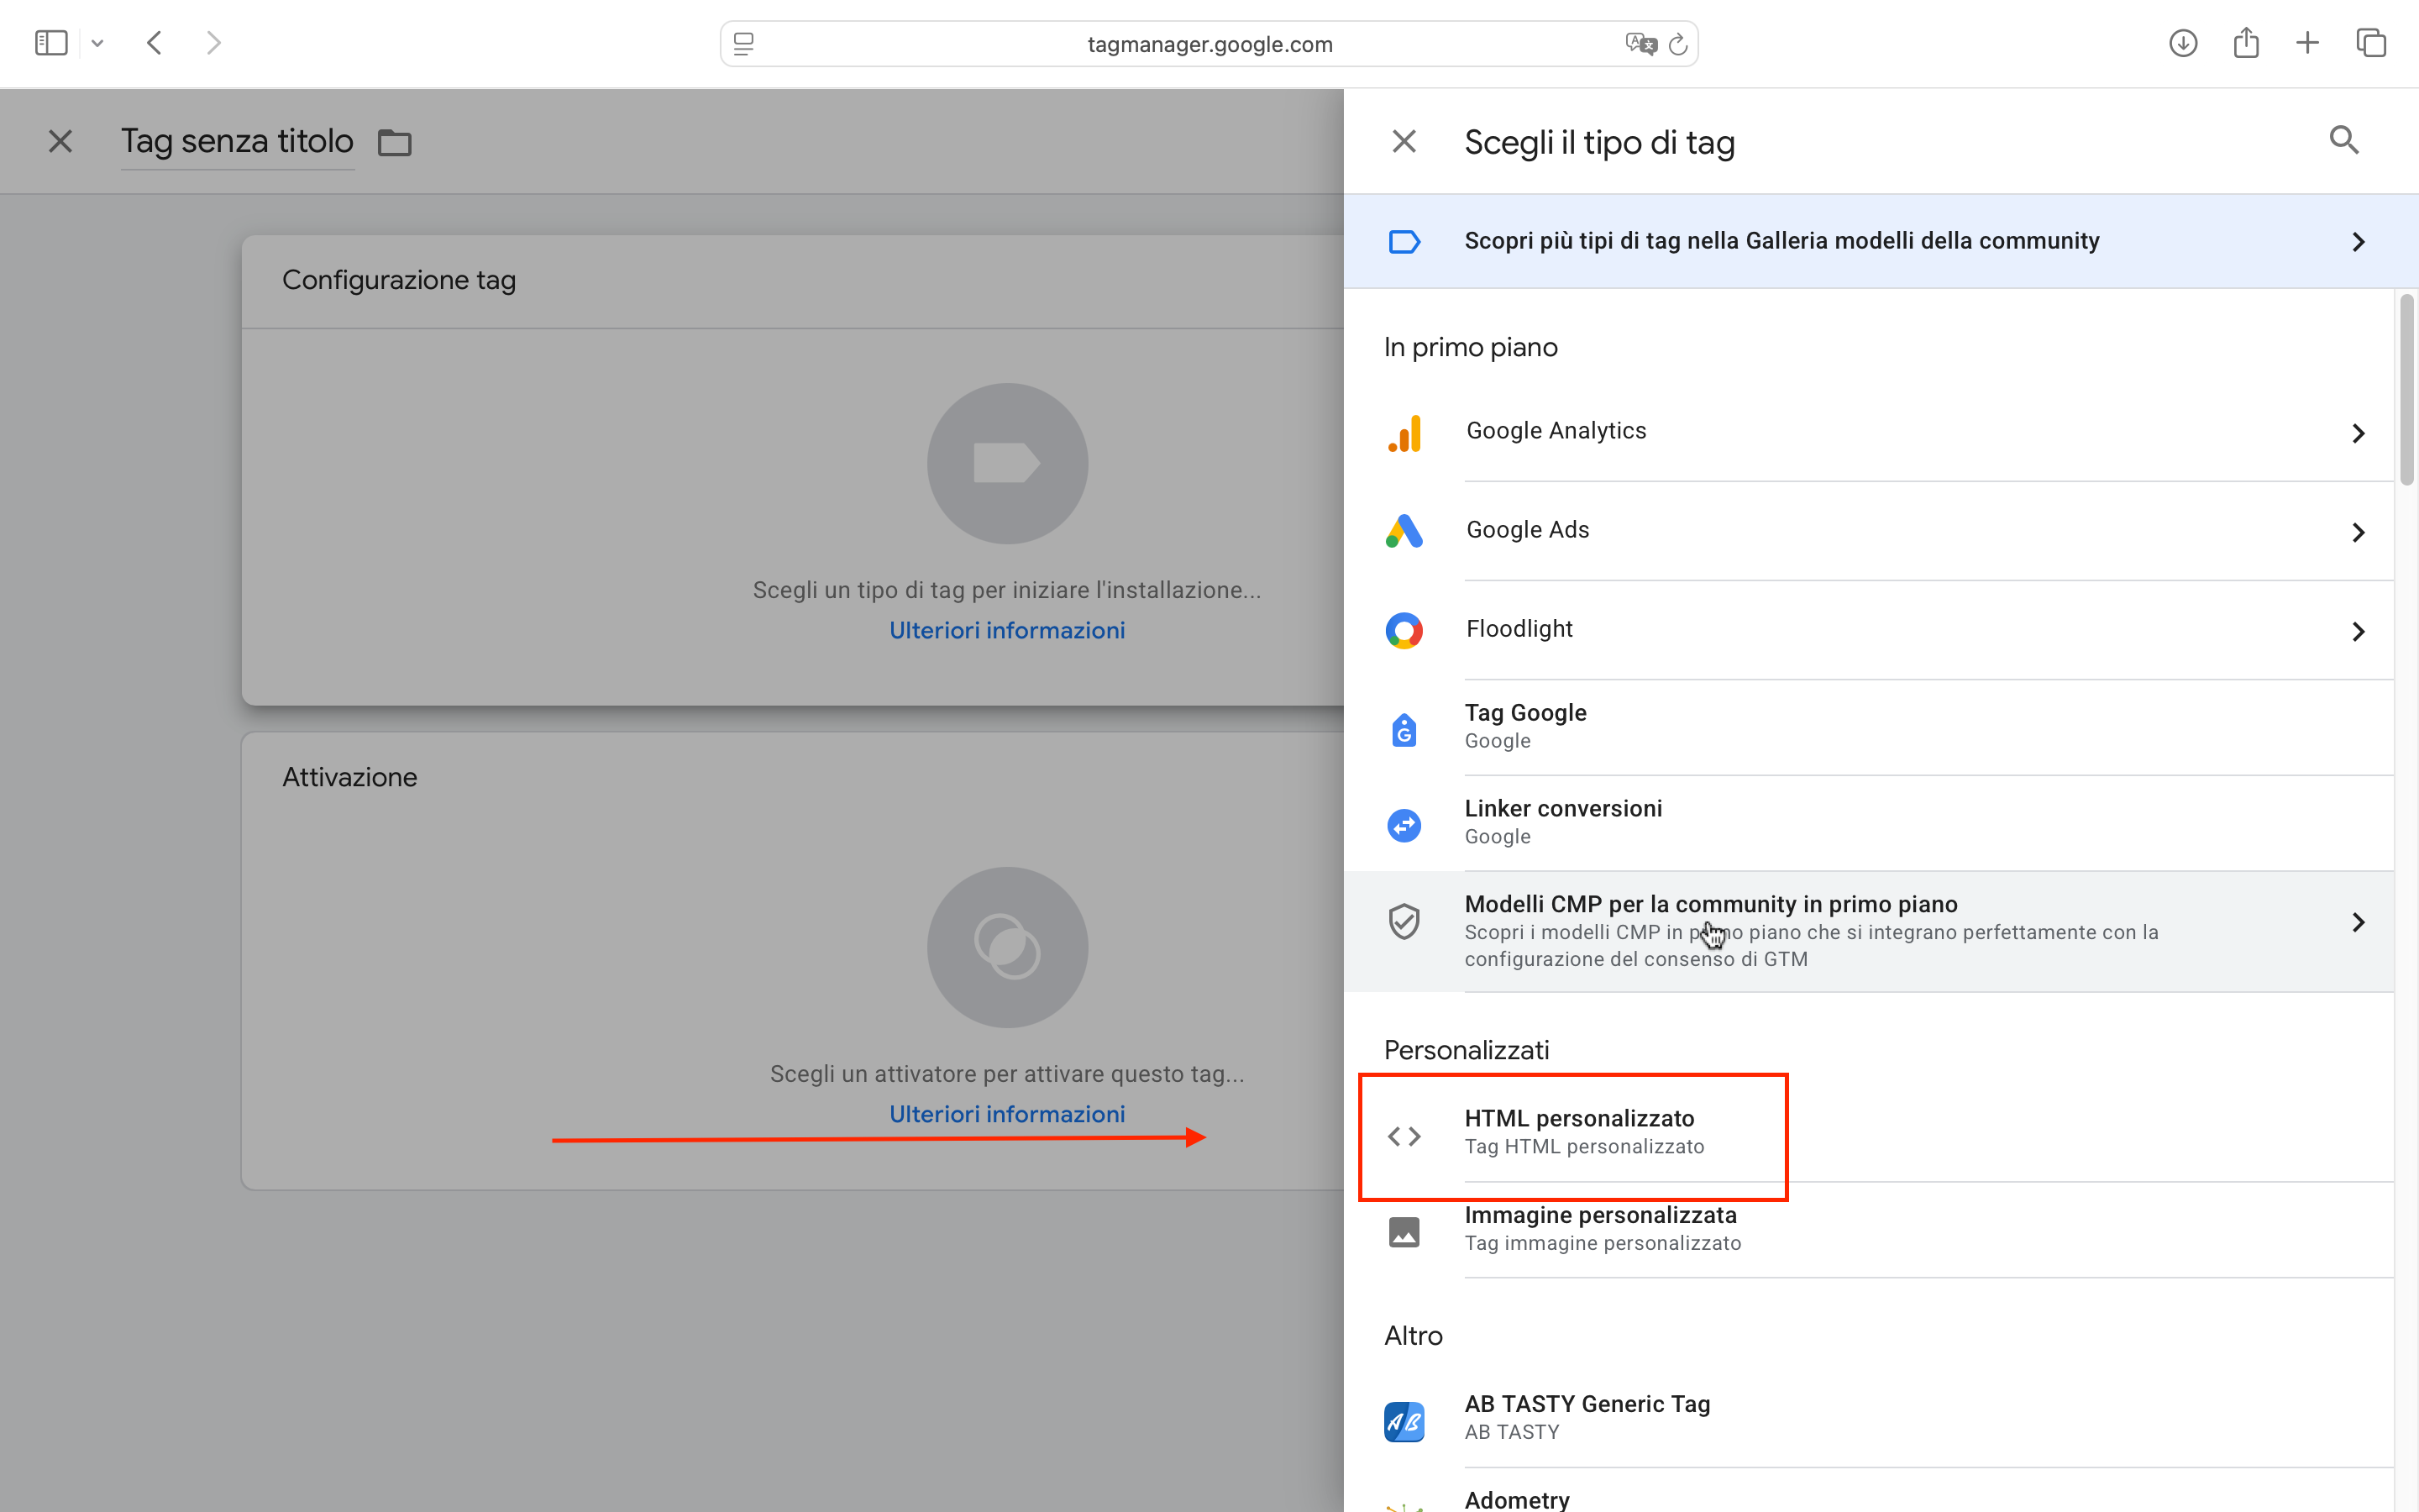
Task: Expand Modelli CMP community chevron
Action: tap(2358, 922)
